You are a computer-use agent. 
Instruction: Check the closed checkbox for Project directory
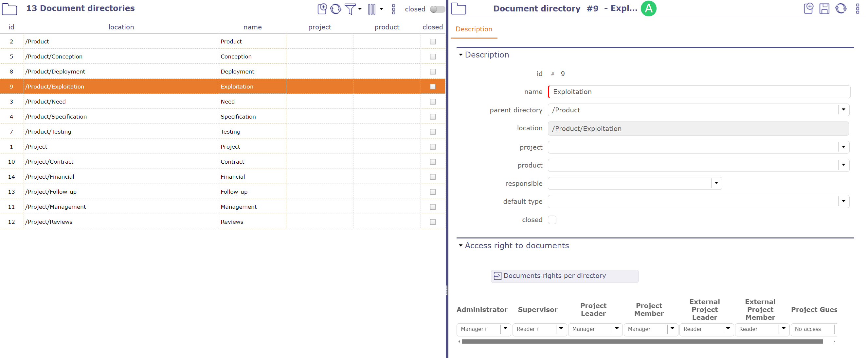point(433,147)
